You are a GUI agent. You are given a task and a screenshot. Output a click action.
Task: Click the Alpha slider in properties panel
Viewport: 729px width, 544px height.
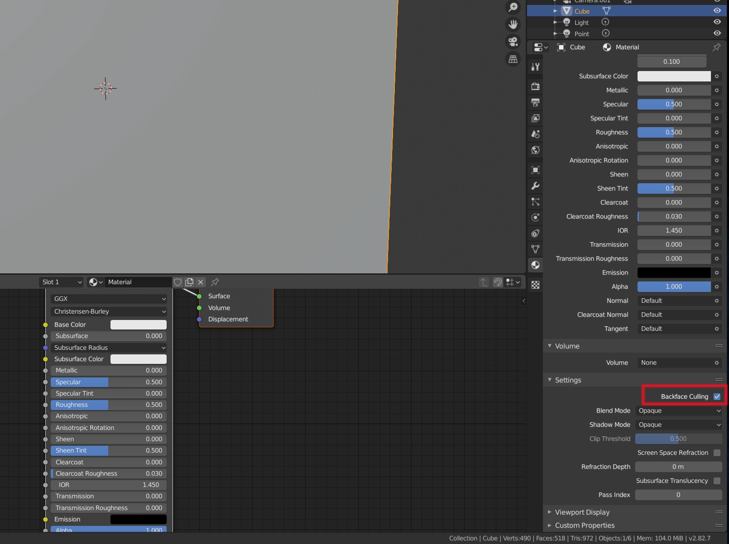[674, 286]
